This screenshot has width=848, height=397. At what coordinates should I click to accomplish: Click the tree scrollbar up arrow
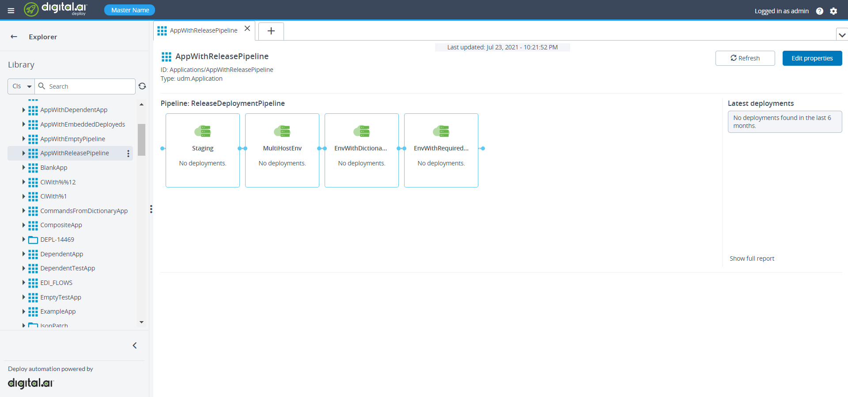click(141, 105)
